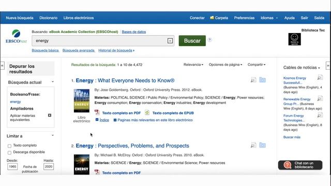This screenshot has height=186, width=331.
Task: Click PDF icon for first result
Action: [x=97, y=113]
